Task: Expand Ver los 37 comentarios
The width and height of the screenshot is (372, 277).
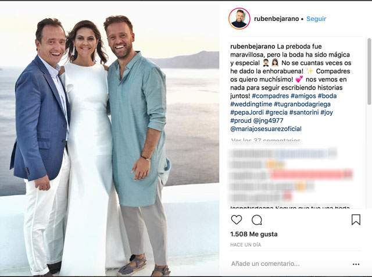Action: coord(266,140)
